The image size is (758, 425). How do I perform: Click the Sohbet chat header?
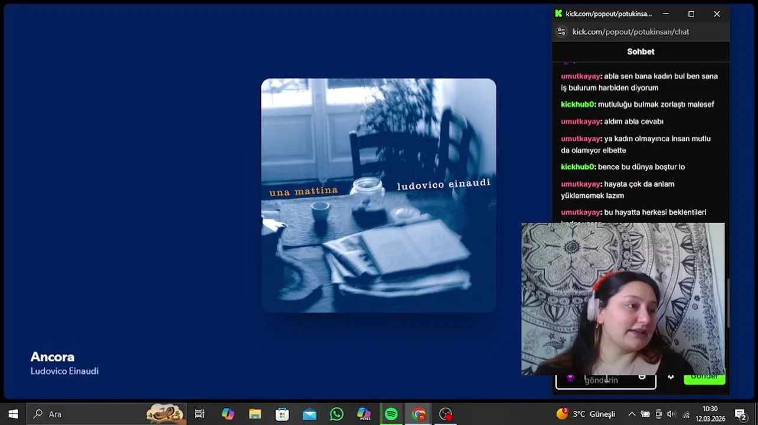tap(641, 51)
